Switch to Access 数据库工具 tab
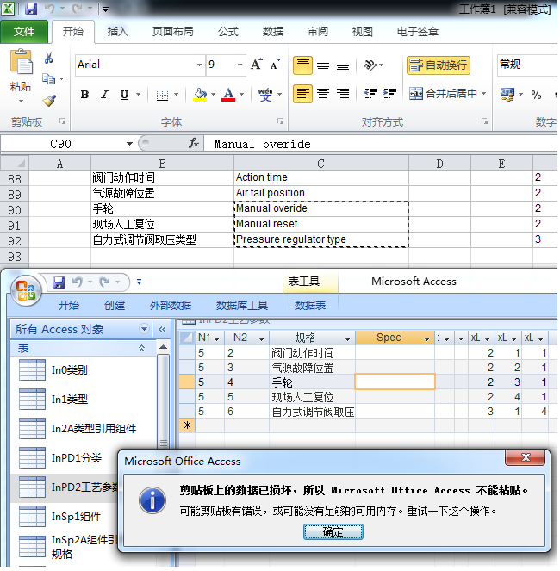 coord(242,305)
